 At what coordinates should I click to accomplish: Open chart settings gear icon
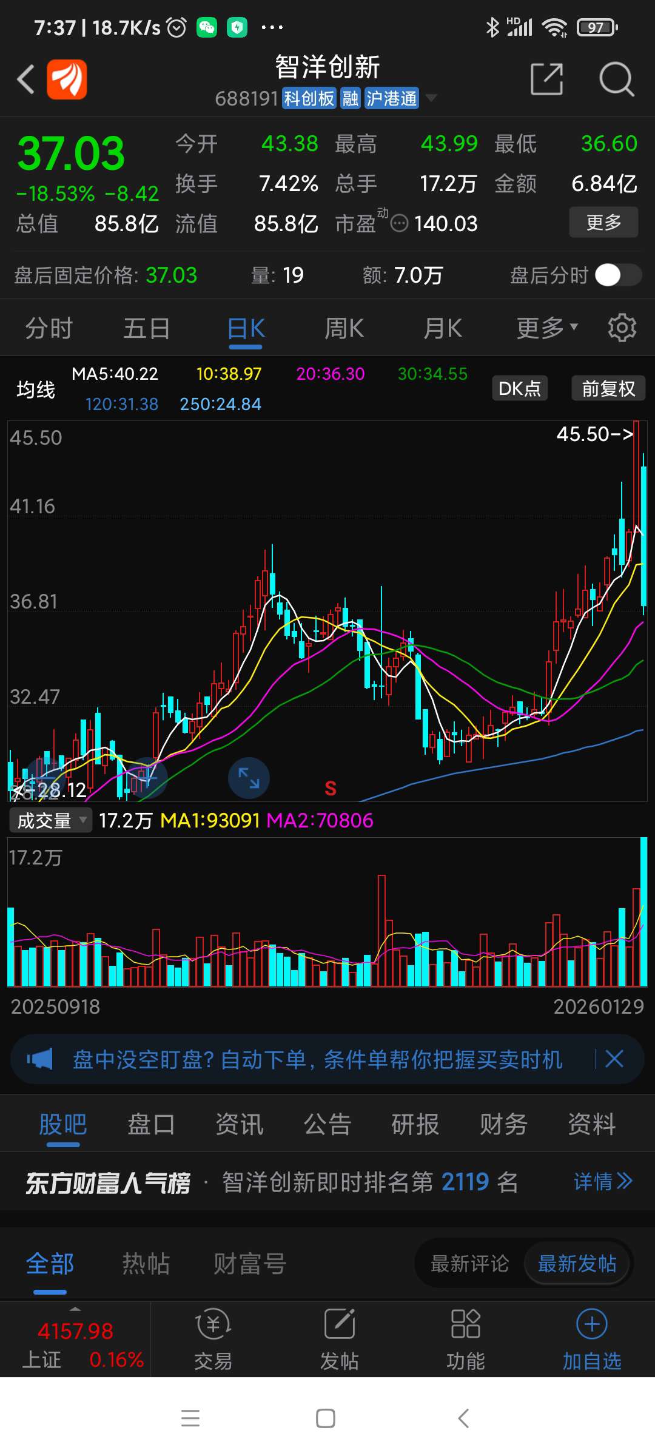[622, 328]
